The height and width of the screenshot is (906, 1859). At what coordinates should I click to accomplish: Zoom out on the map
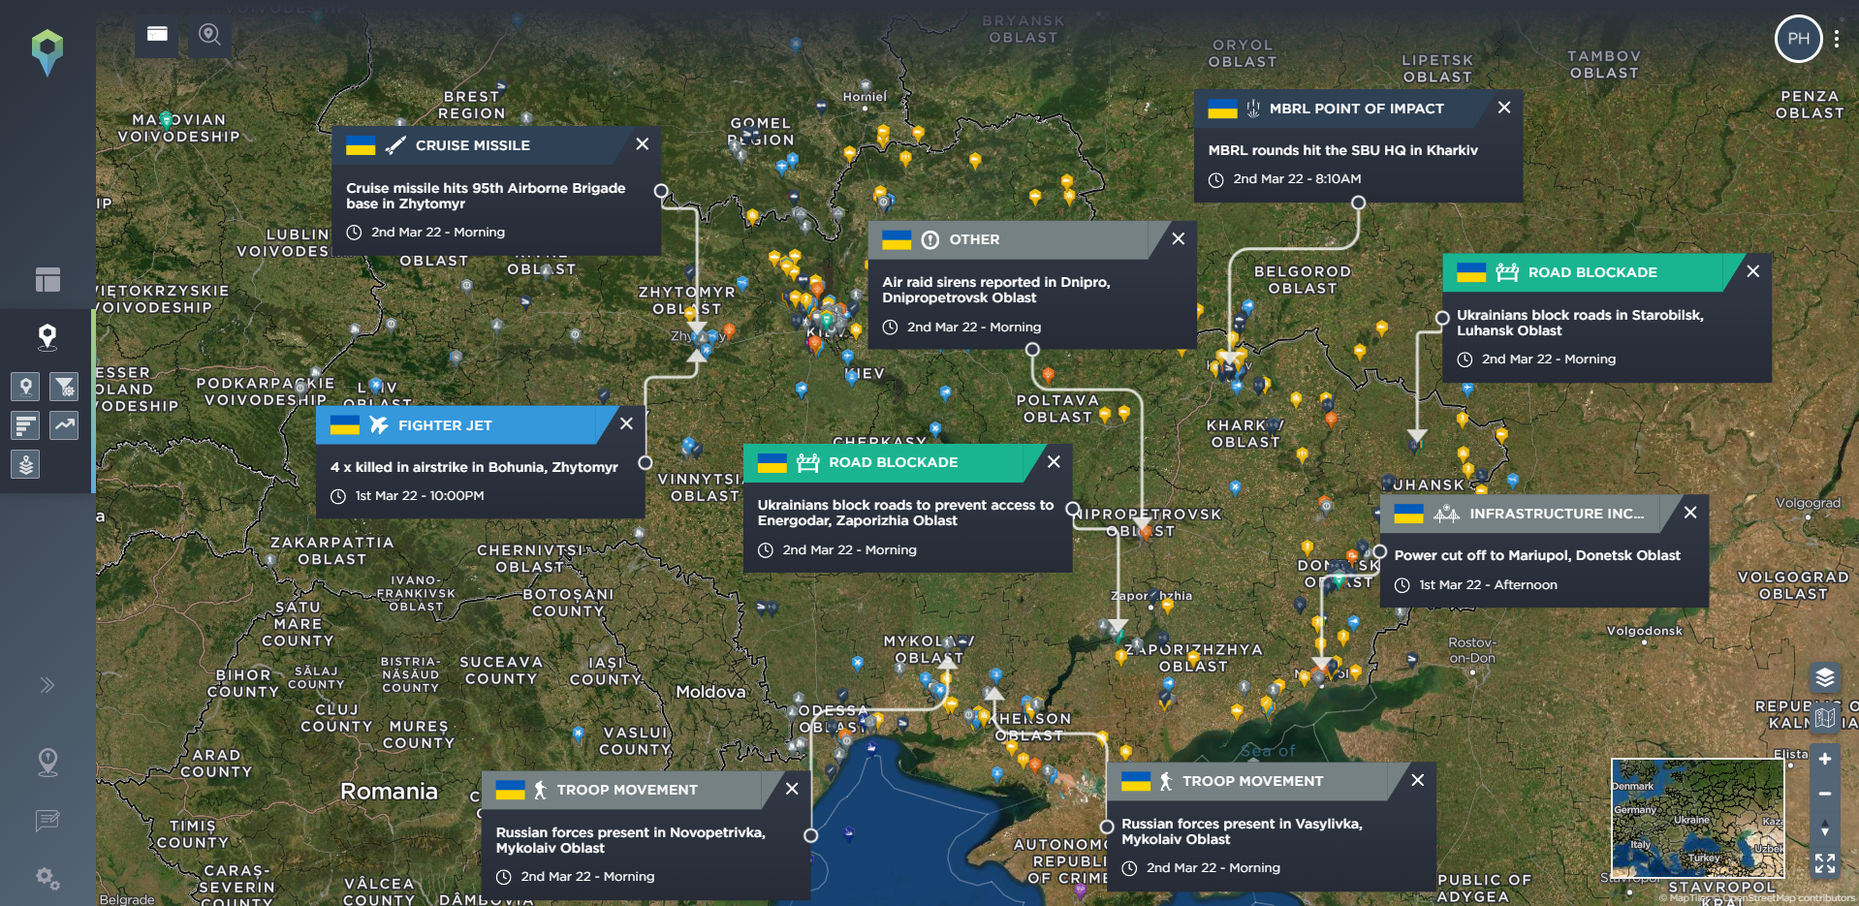1825,794
